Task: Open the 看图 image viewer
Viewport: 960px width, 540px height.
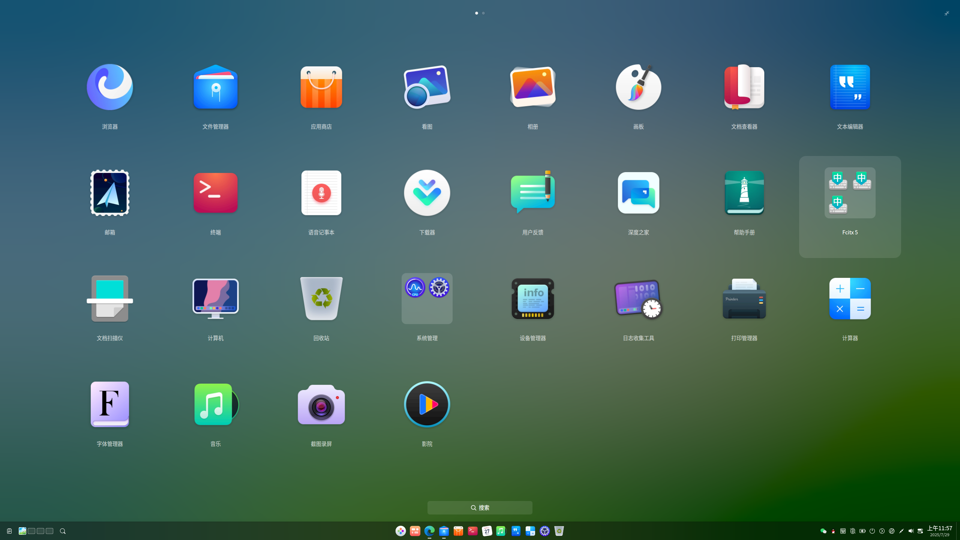Action: click(427, 87)
